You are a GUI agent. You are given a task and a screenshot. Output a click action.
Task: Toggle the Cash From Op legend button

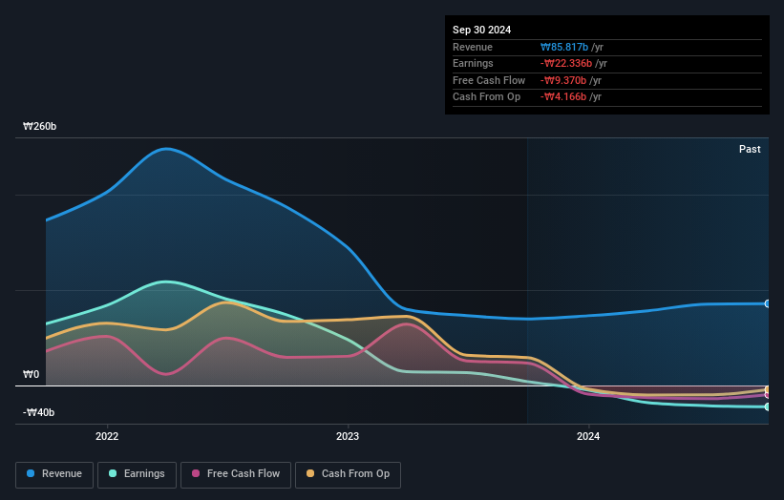(348, 474)
